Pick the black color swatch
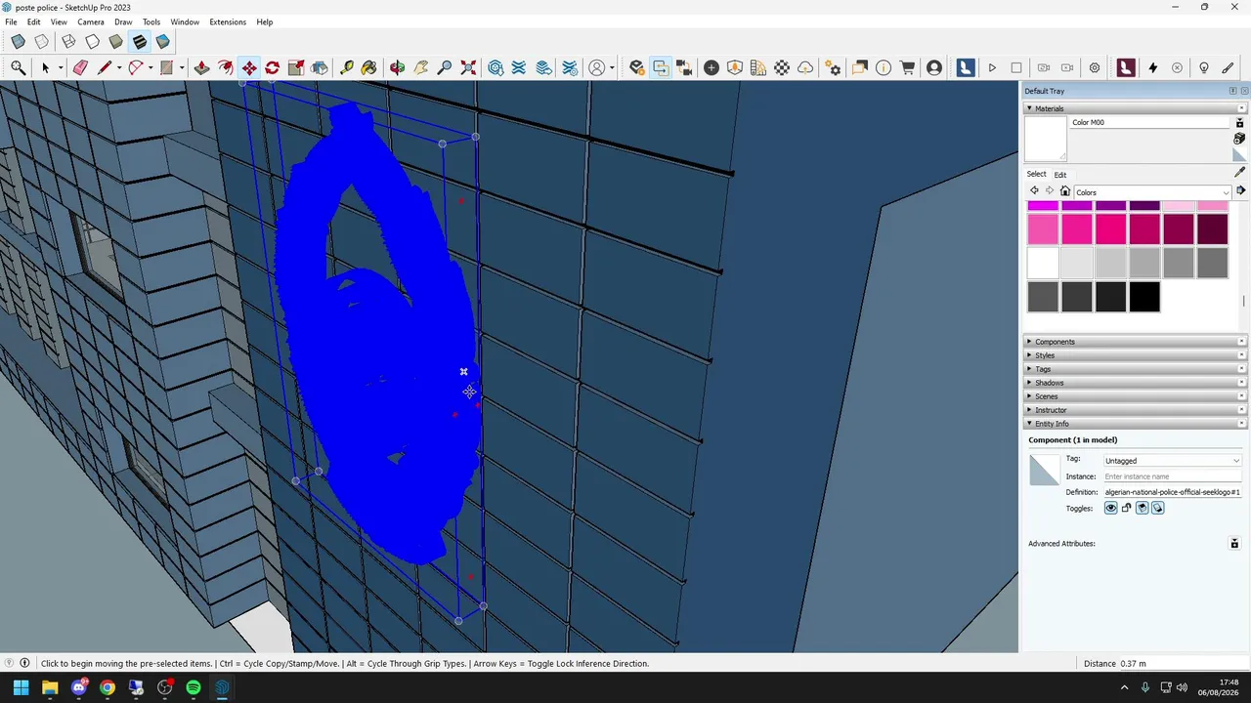Image resolution: width=1251 pixels, height=703 pixels. 1144,296
